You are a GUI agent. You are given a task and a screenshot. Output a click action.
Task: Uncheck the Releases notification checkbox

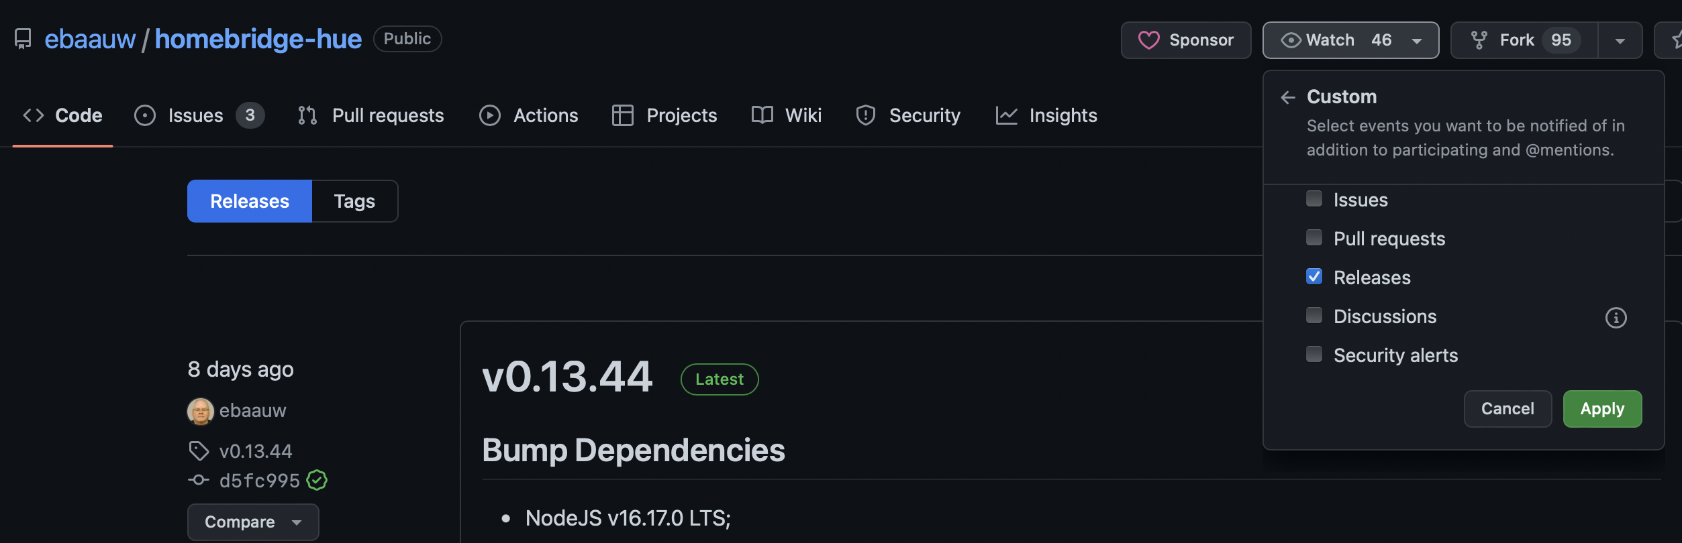(x=1314, y=277)
